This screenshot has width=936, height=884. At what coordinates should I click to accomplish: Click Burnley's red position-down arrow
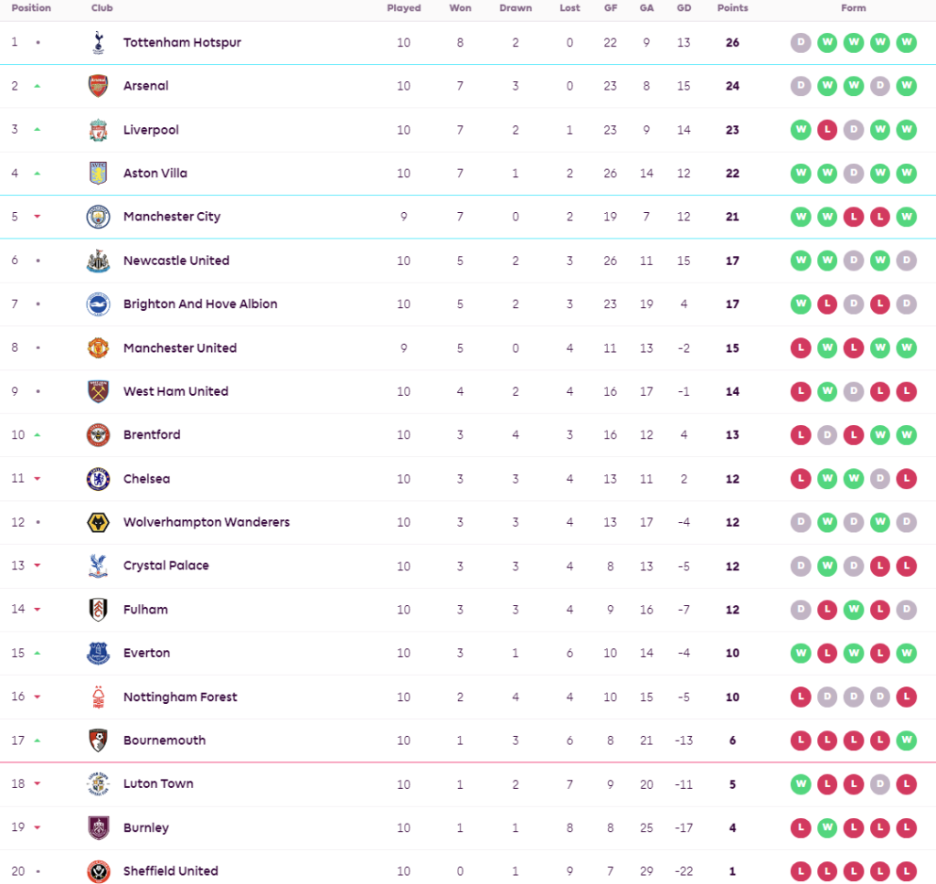tap(37, 827)
